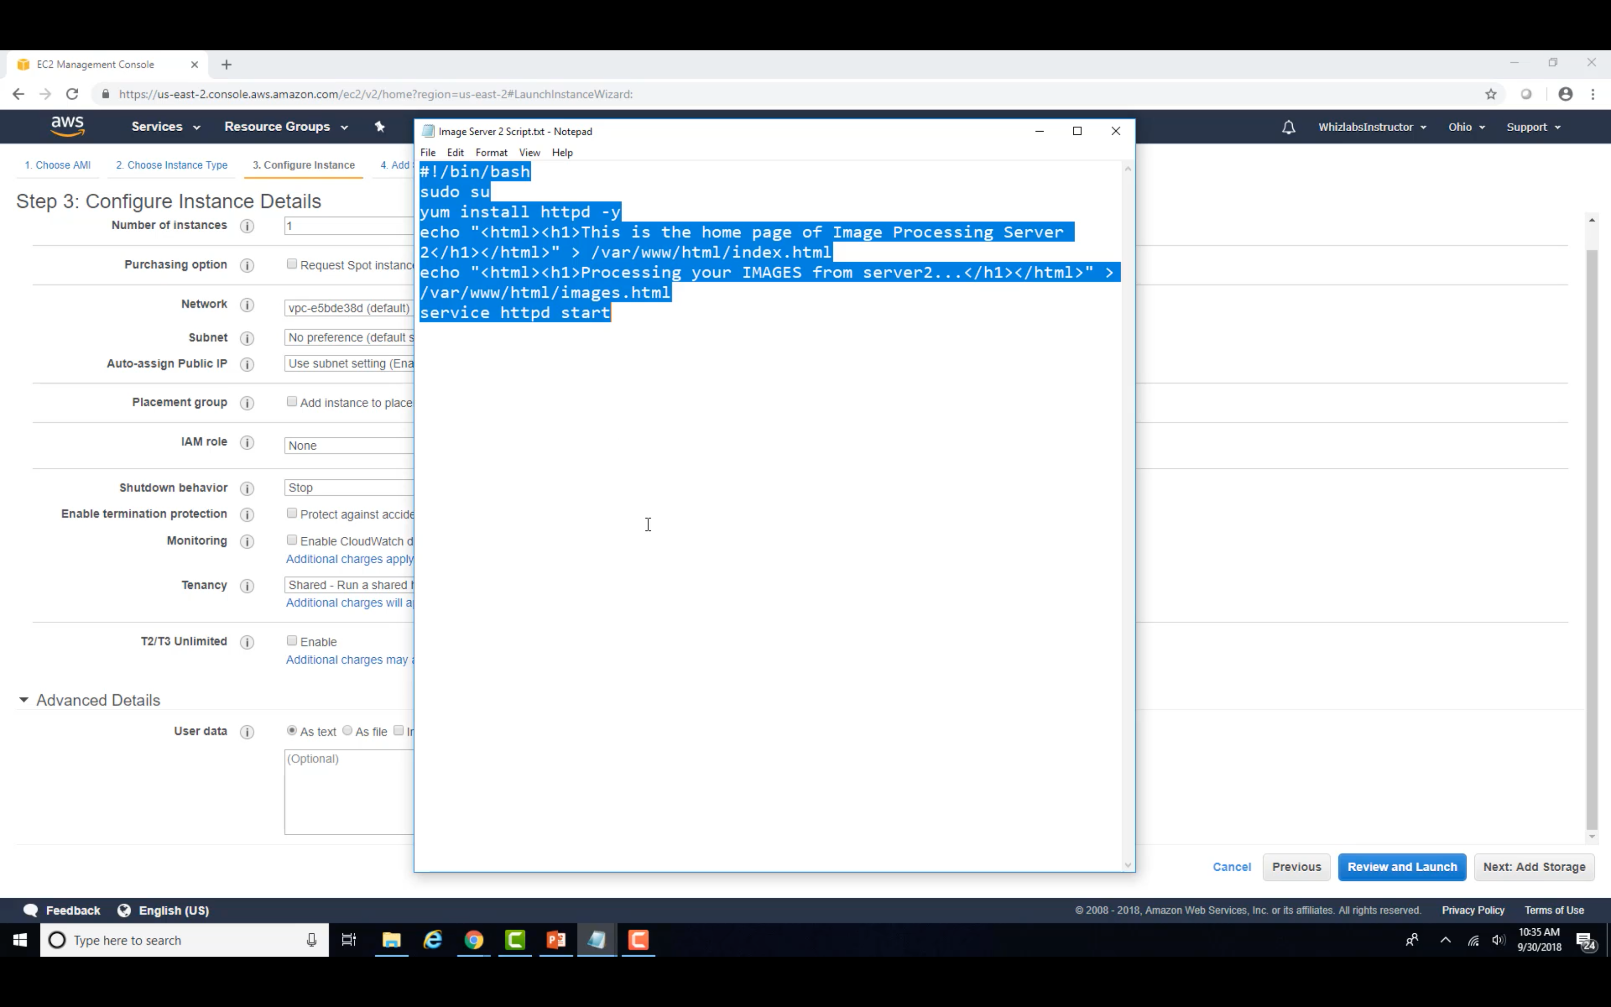Viewport: 1611px width, 1007px height.
Task: Open the Format menu in Notepad
Action: (490, 152)
